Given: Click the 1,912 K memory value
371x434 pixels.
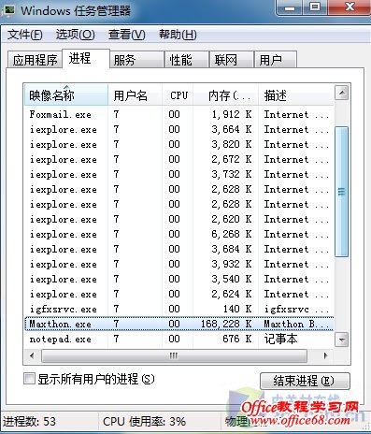Looking at the screenshot, I should coord(232,114).
